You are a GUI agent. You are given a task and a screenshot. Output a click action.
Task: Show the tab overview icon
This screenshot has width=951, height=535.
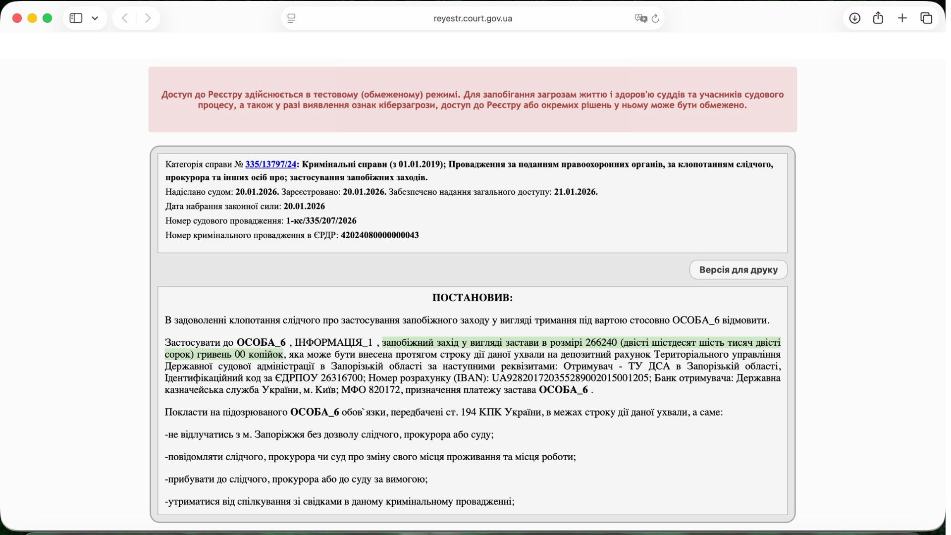(x=926, y=18)
